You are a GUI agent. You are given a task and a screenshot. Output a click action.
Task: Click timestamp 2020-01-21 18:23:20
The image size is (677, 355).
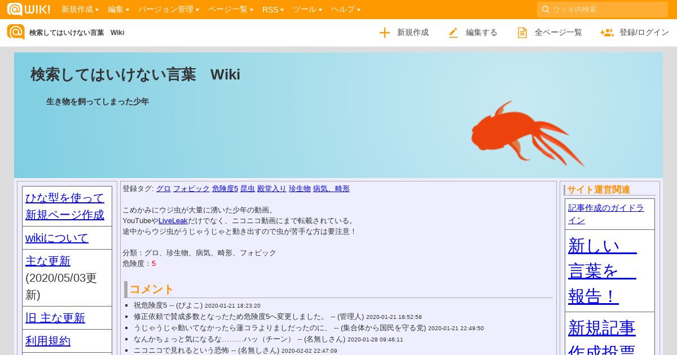232,306
